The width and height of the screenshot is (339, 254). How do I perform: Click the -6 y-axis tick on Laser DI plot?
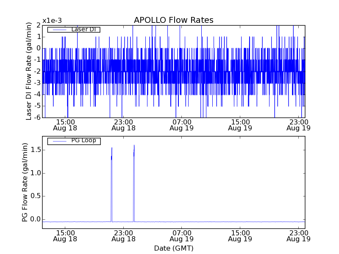pyautogui.click(x=38, y=117)
